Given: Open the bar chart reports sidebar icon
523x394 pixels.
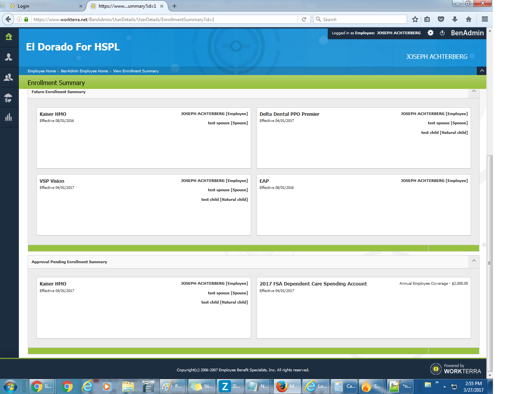Looking at the screenshot, I should pyautogui.click(x=8, y=117).
